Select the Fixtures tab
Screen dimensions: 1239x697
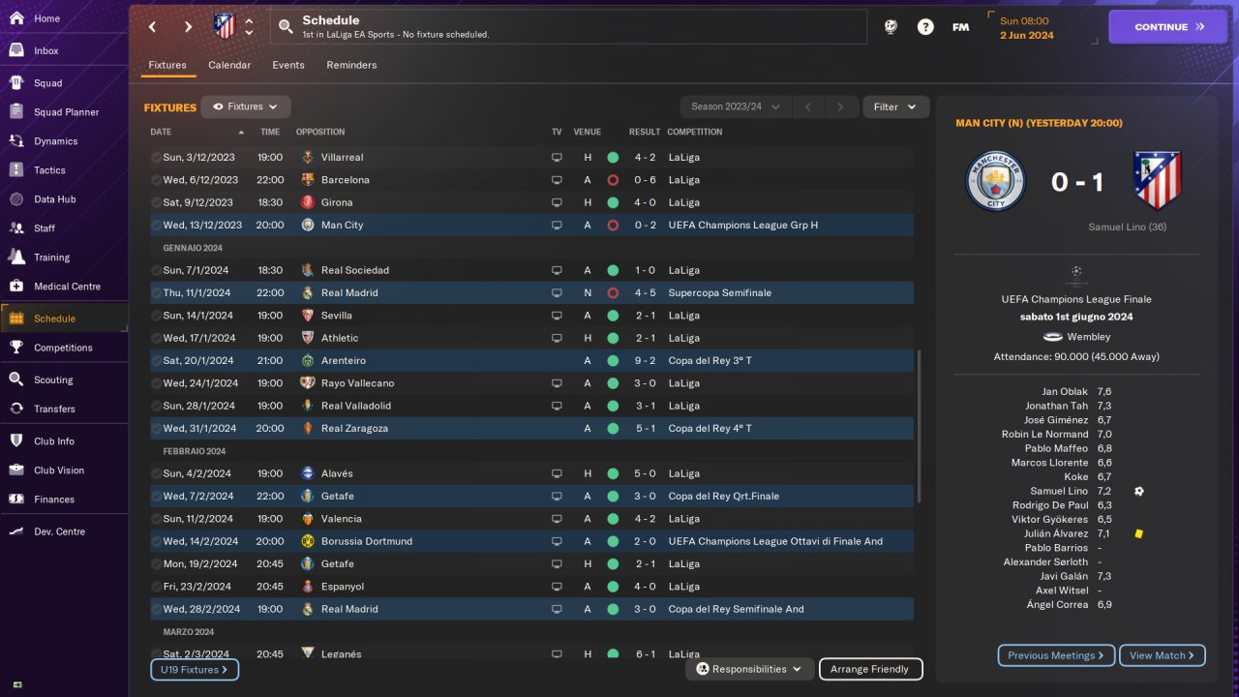(x=167, y=65)
